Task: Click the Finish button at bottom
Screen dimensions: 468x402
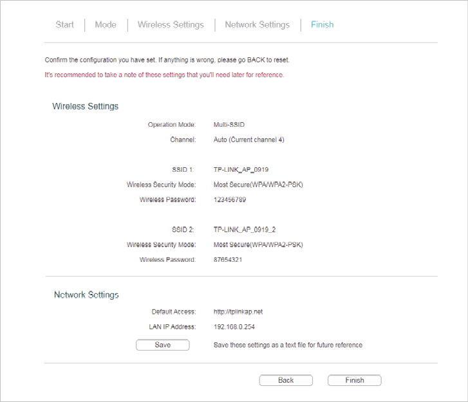Action: 355,380
